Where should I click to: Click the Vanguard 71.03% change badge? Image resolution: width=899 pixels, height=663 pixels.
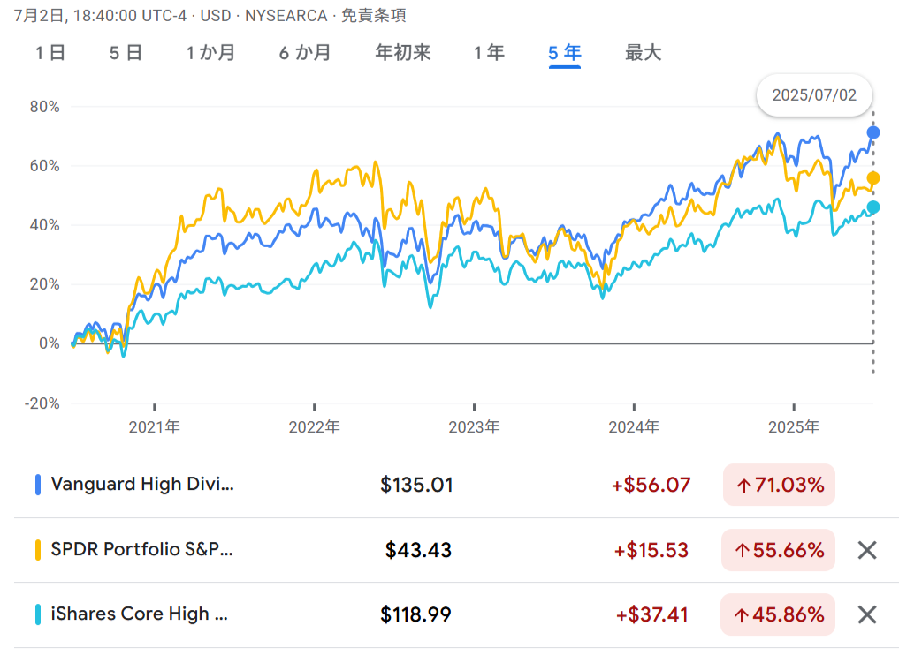pos(779,485)
